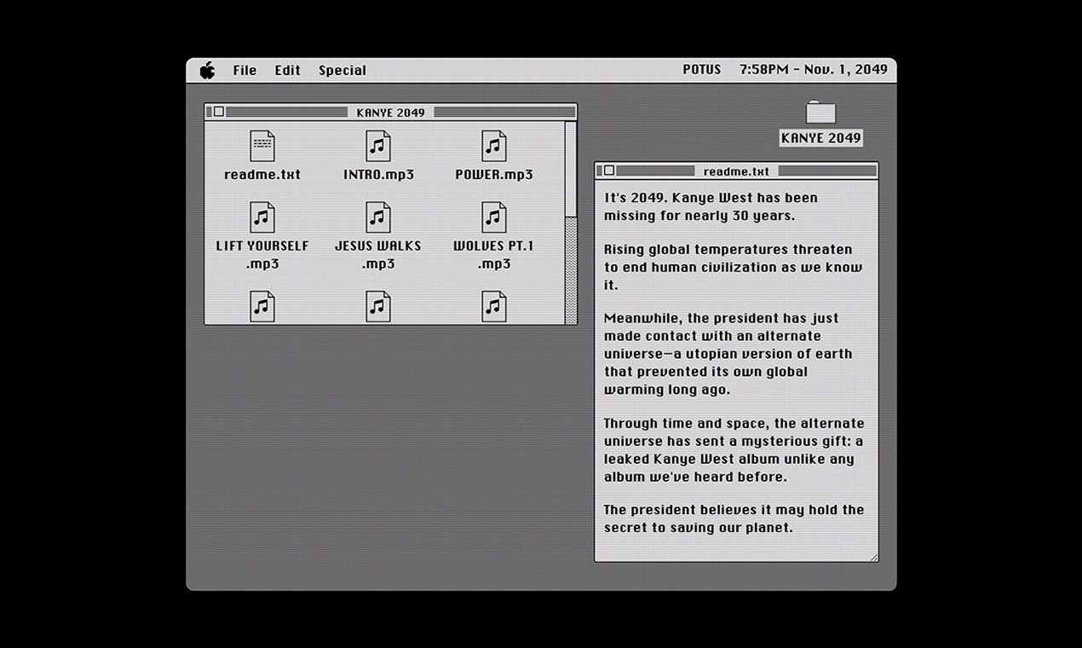The width and height of the screenshot is (1082, 648).
Task: Select the JESUS WALKS .mp3 file icon
Action: [378, 217]
